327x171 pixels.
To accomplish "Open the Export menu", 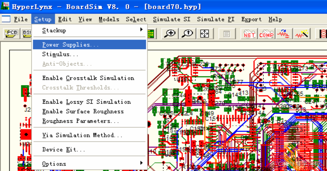I will point(251,19).
